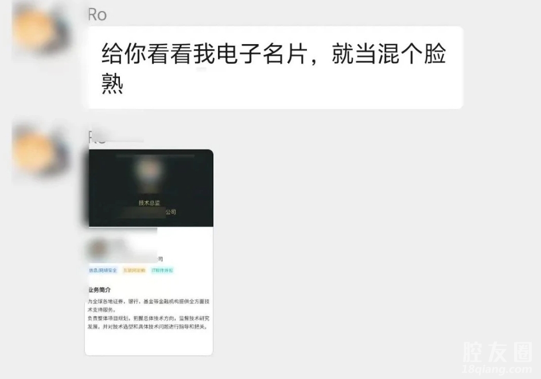This screenshot has width=541, height=379.
Task: Select the 信息/网络安全 tag
Action: (103, 271)
